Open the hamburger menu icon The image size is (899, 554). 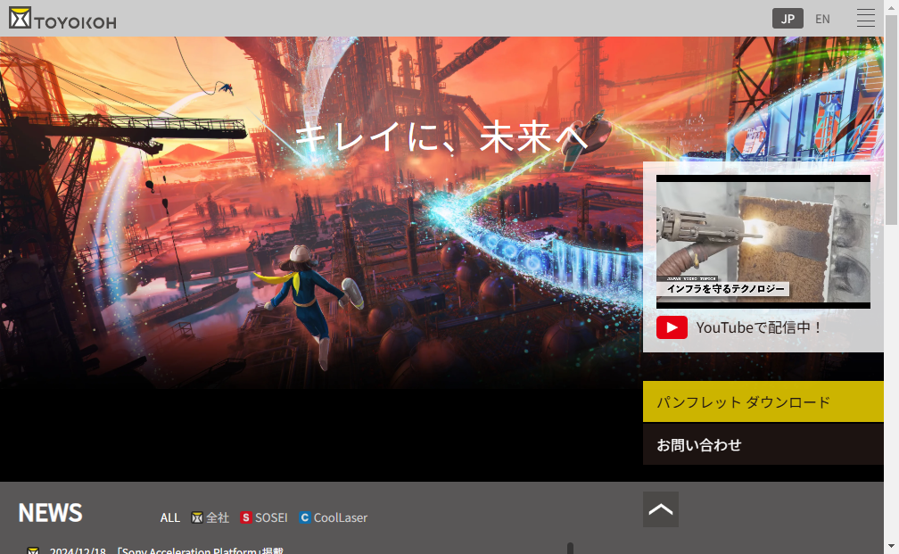(x=866, y=19)
